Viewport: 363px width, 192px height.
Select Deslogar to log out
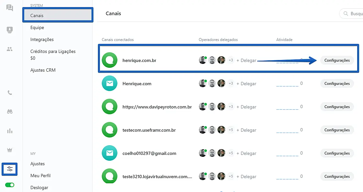(x=39, y=187)
